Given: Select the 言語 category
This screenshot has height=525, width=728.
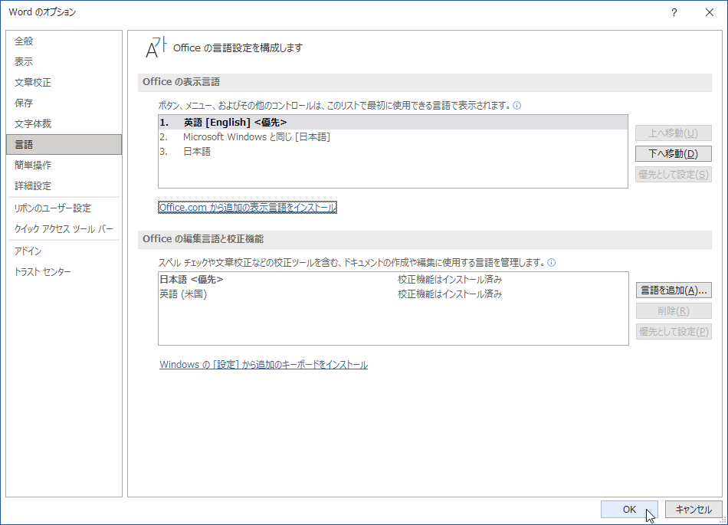Looking at the screenshot, I should (64, 144).
